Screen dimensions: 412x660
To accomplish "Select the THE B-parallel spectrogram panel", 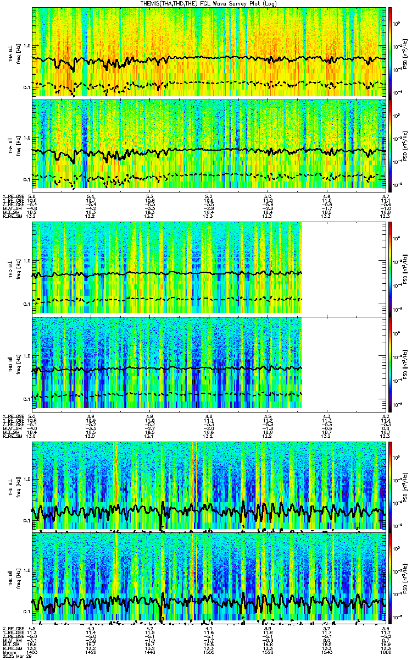I will [x=209, y=577].
